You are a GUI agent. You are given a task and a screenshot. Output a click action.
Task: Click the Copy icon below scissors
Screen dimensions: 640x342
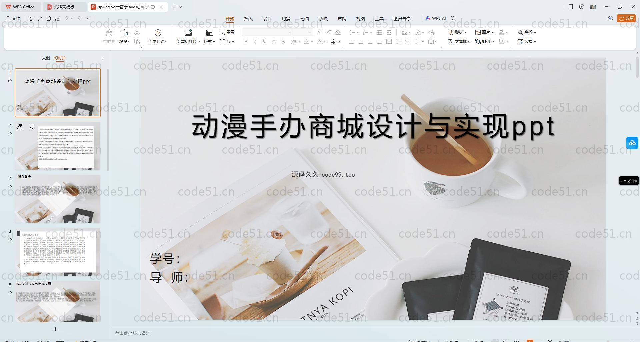[x=137, y=42]
